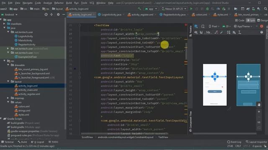Image resolution: width=268 pixels, height=150 pixels.
Task: Switch editor to Code view
Action: (x=240, y=20)
